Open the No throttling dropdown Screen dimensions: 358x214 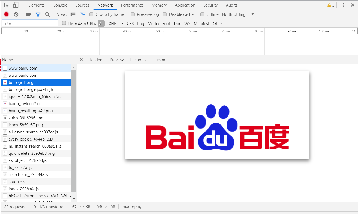tap(238, 14)
